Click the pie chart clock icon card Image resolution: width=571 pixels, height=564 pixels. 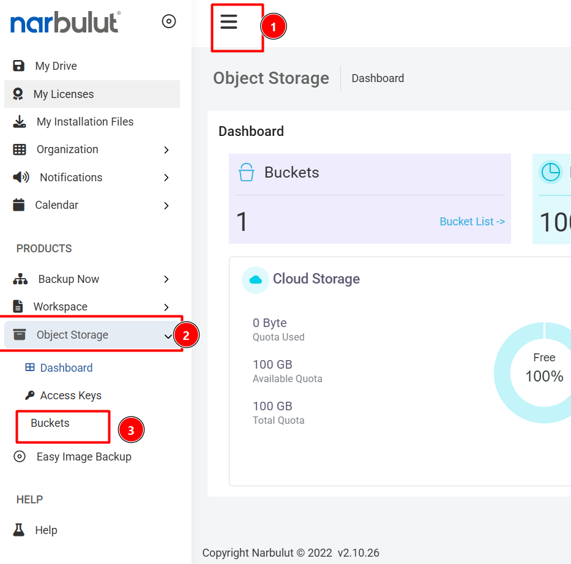coord(551,172)
